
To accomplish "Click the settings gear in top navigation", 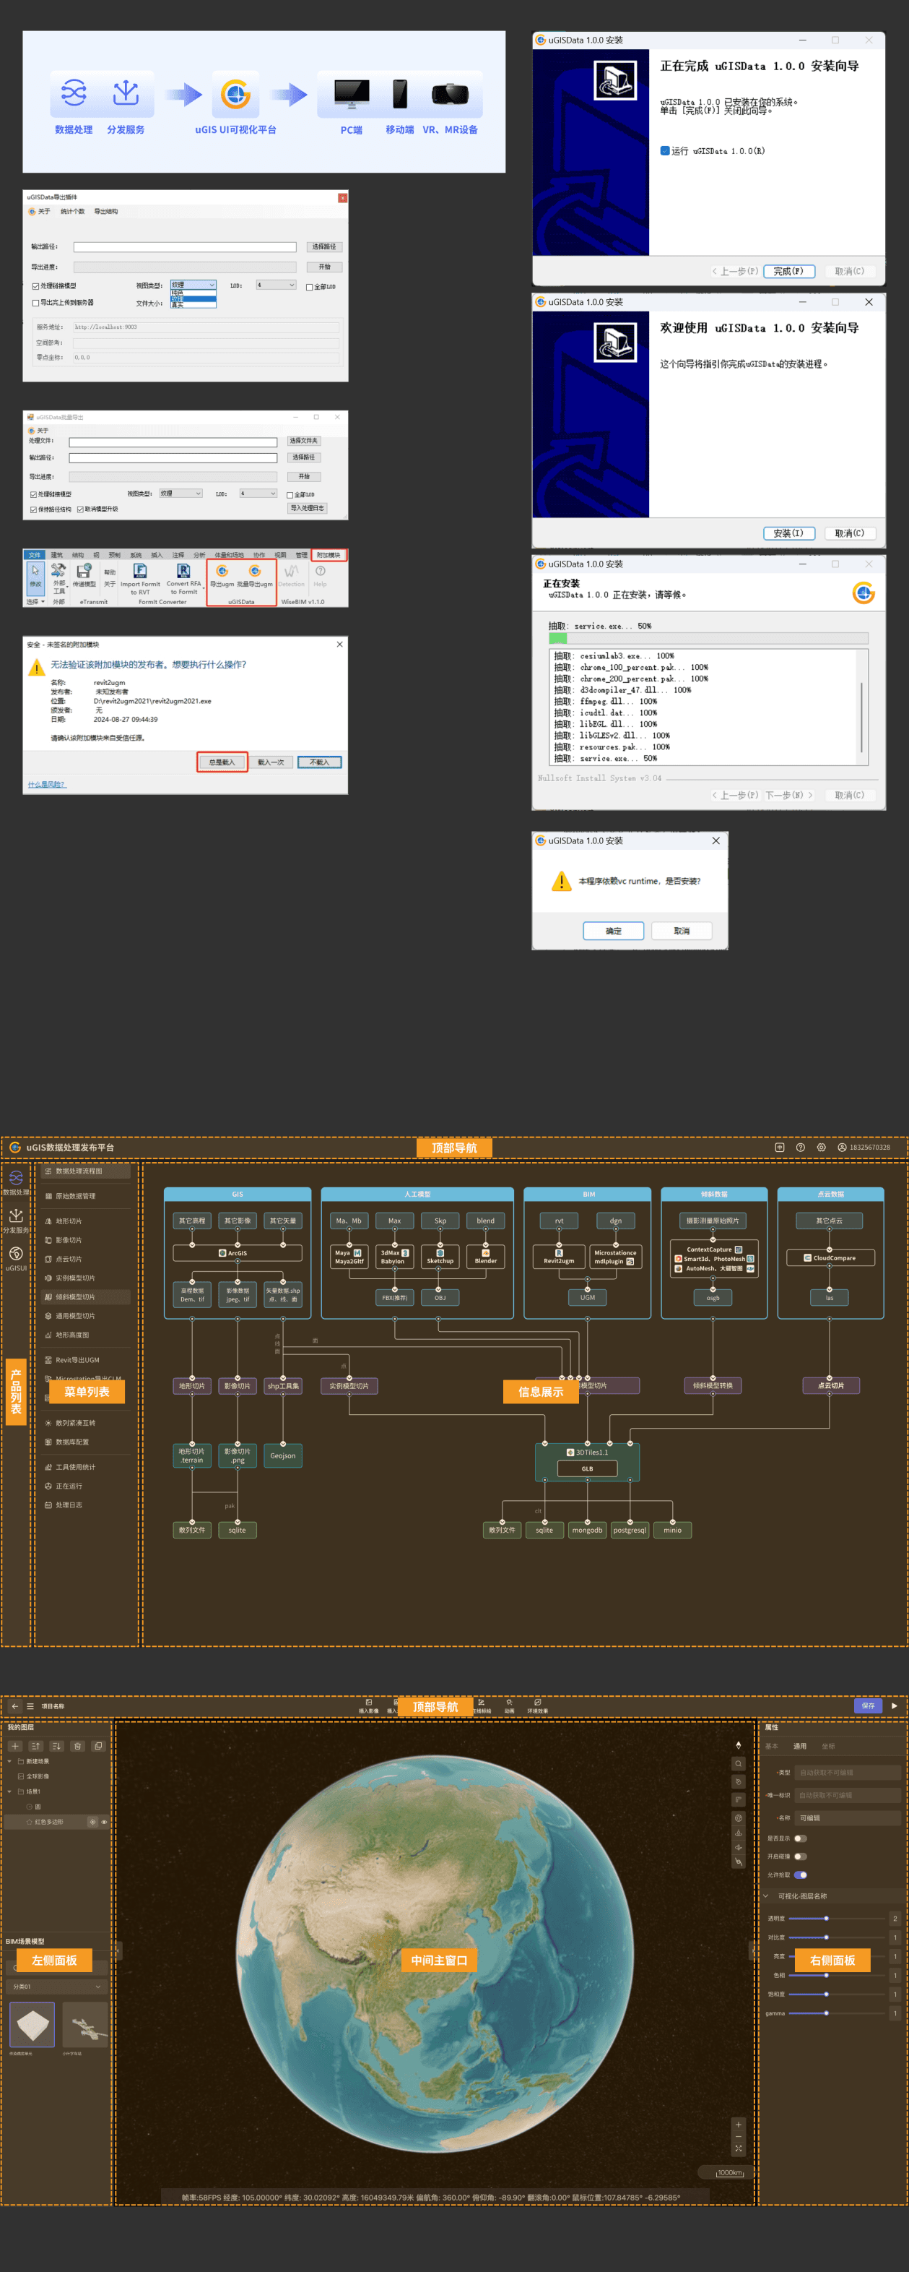I will (821, 1148).
